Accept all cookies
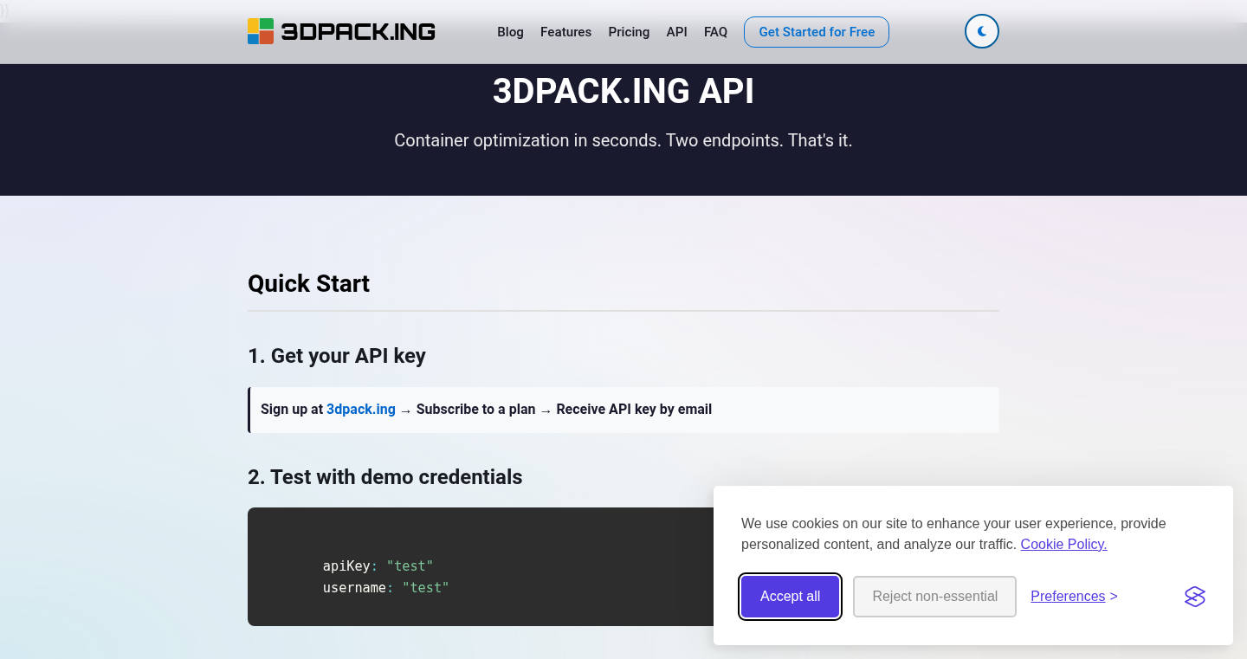 [x=790, y=597]
